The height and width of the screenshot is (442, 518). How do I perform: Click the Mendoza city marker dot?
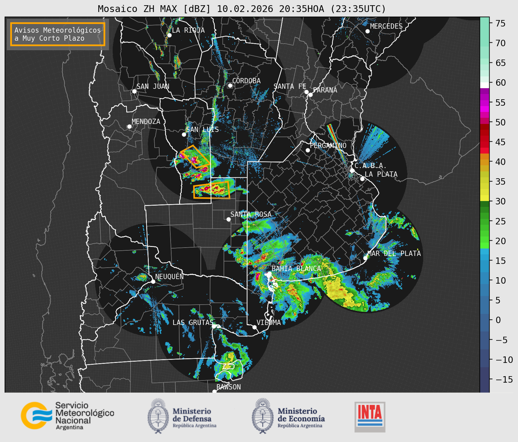tap(129, 127)
